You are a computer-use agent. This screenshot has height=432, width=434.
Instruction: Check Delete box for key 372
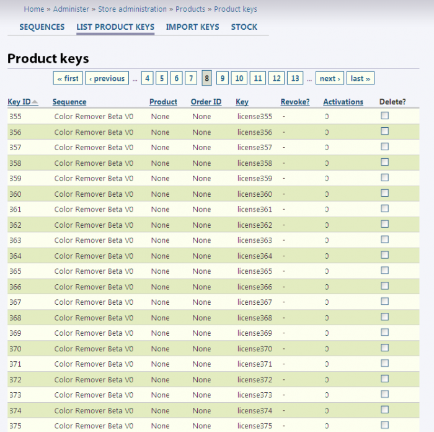click(385, 379)
